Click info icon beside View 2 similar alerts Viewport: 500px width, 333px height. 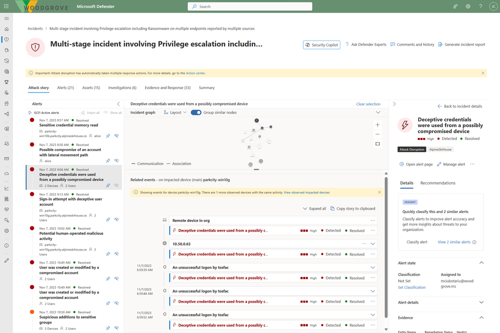tap(474, 242)
